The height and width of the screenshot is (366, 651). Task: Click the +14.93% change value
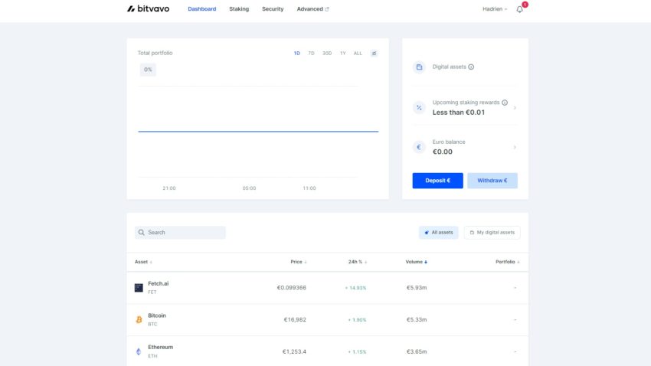[x=356, y=288]
